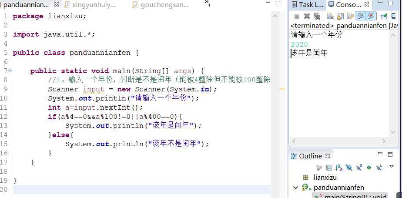Close the Console view tab

click(x=367, y=4)
